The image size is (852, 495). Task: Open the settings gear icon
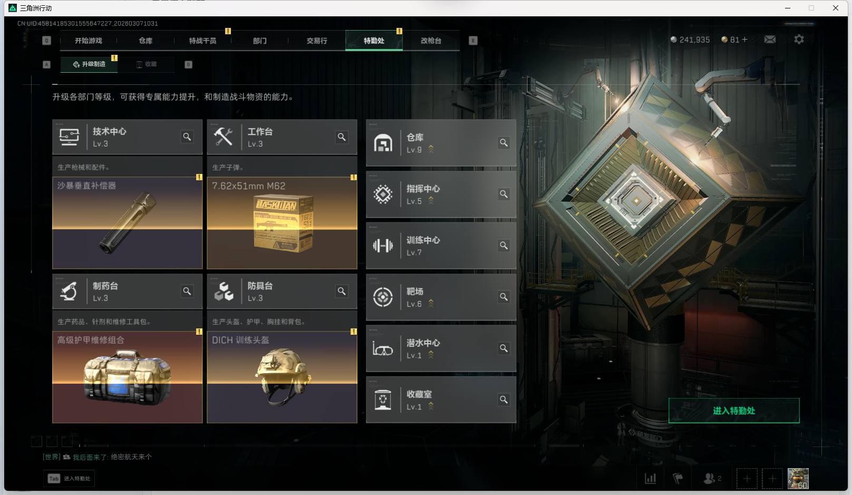tap(799, 40)
